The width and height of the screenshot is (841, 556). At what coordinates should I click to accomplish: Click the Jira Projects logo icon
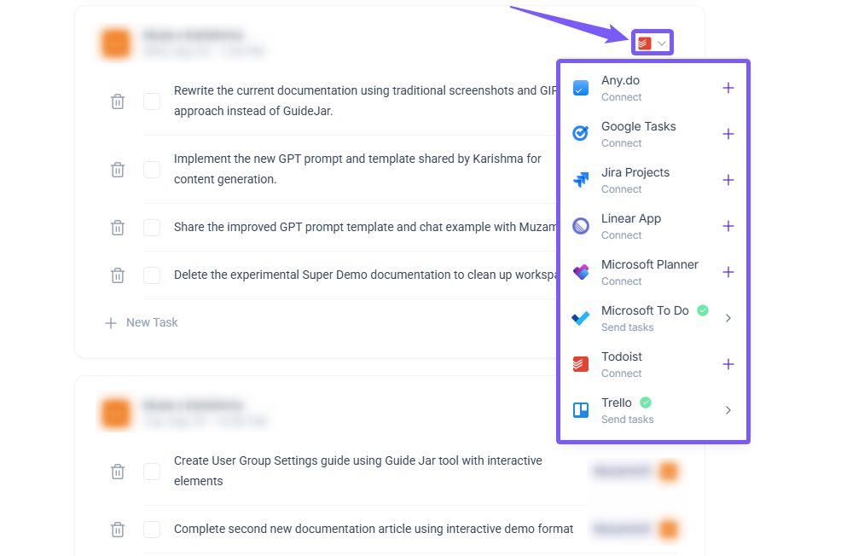(581, 180)
